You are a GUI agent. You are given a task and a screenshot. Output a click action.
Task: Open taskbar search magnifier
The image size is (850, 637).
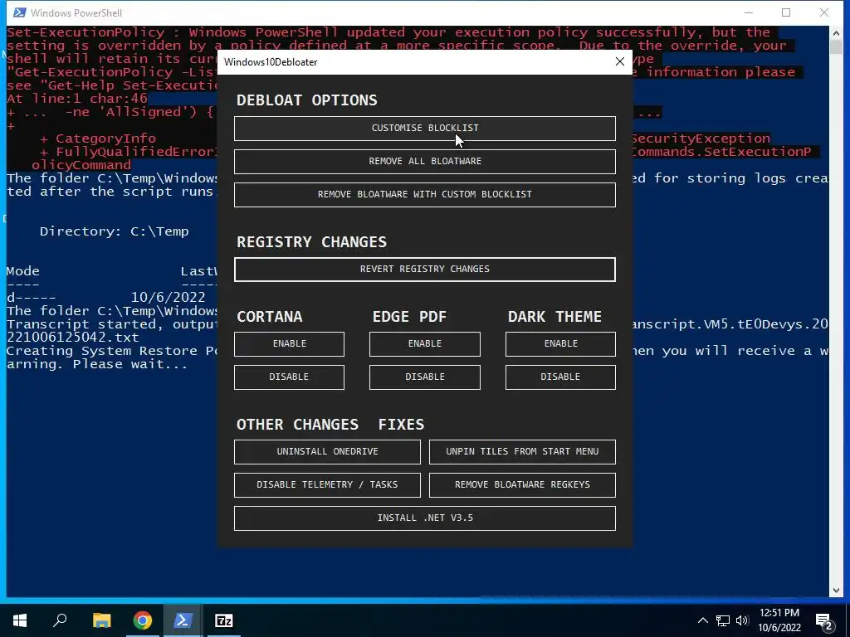coord(60,620)
